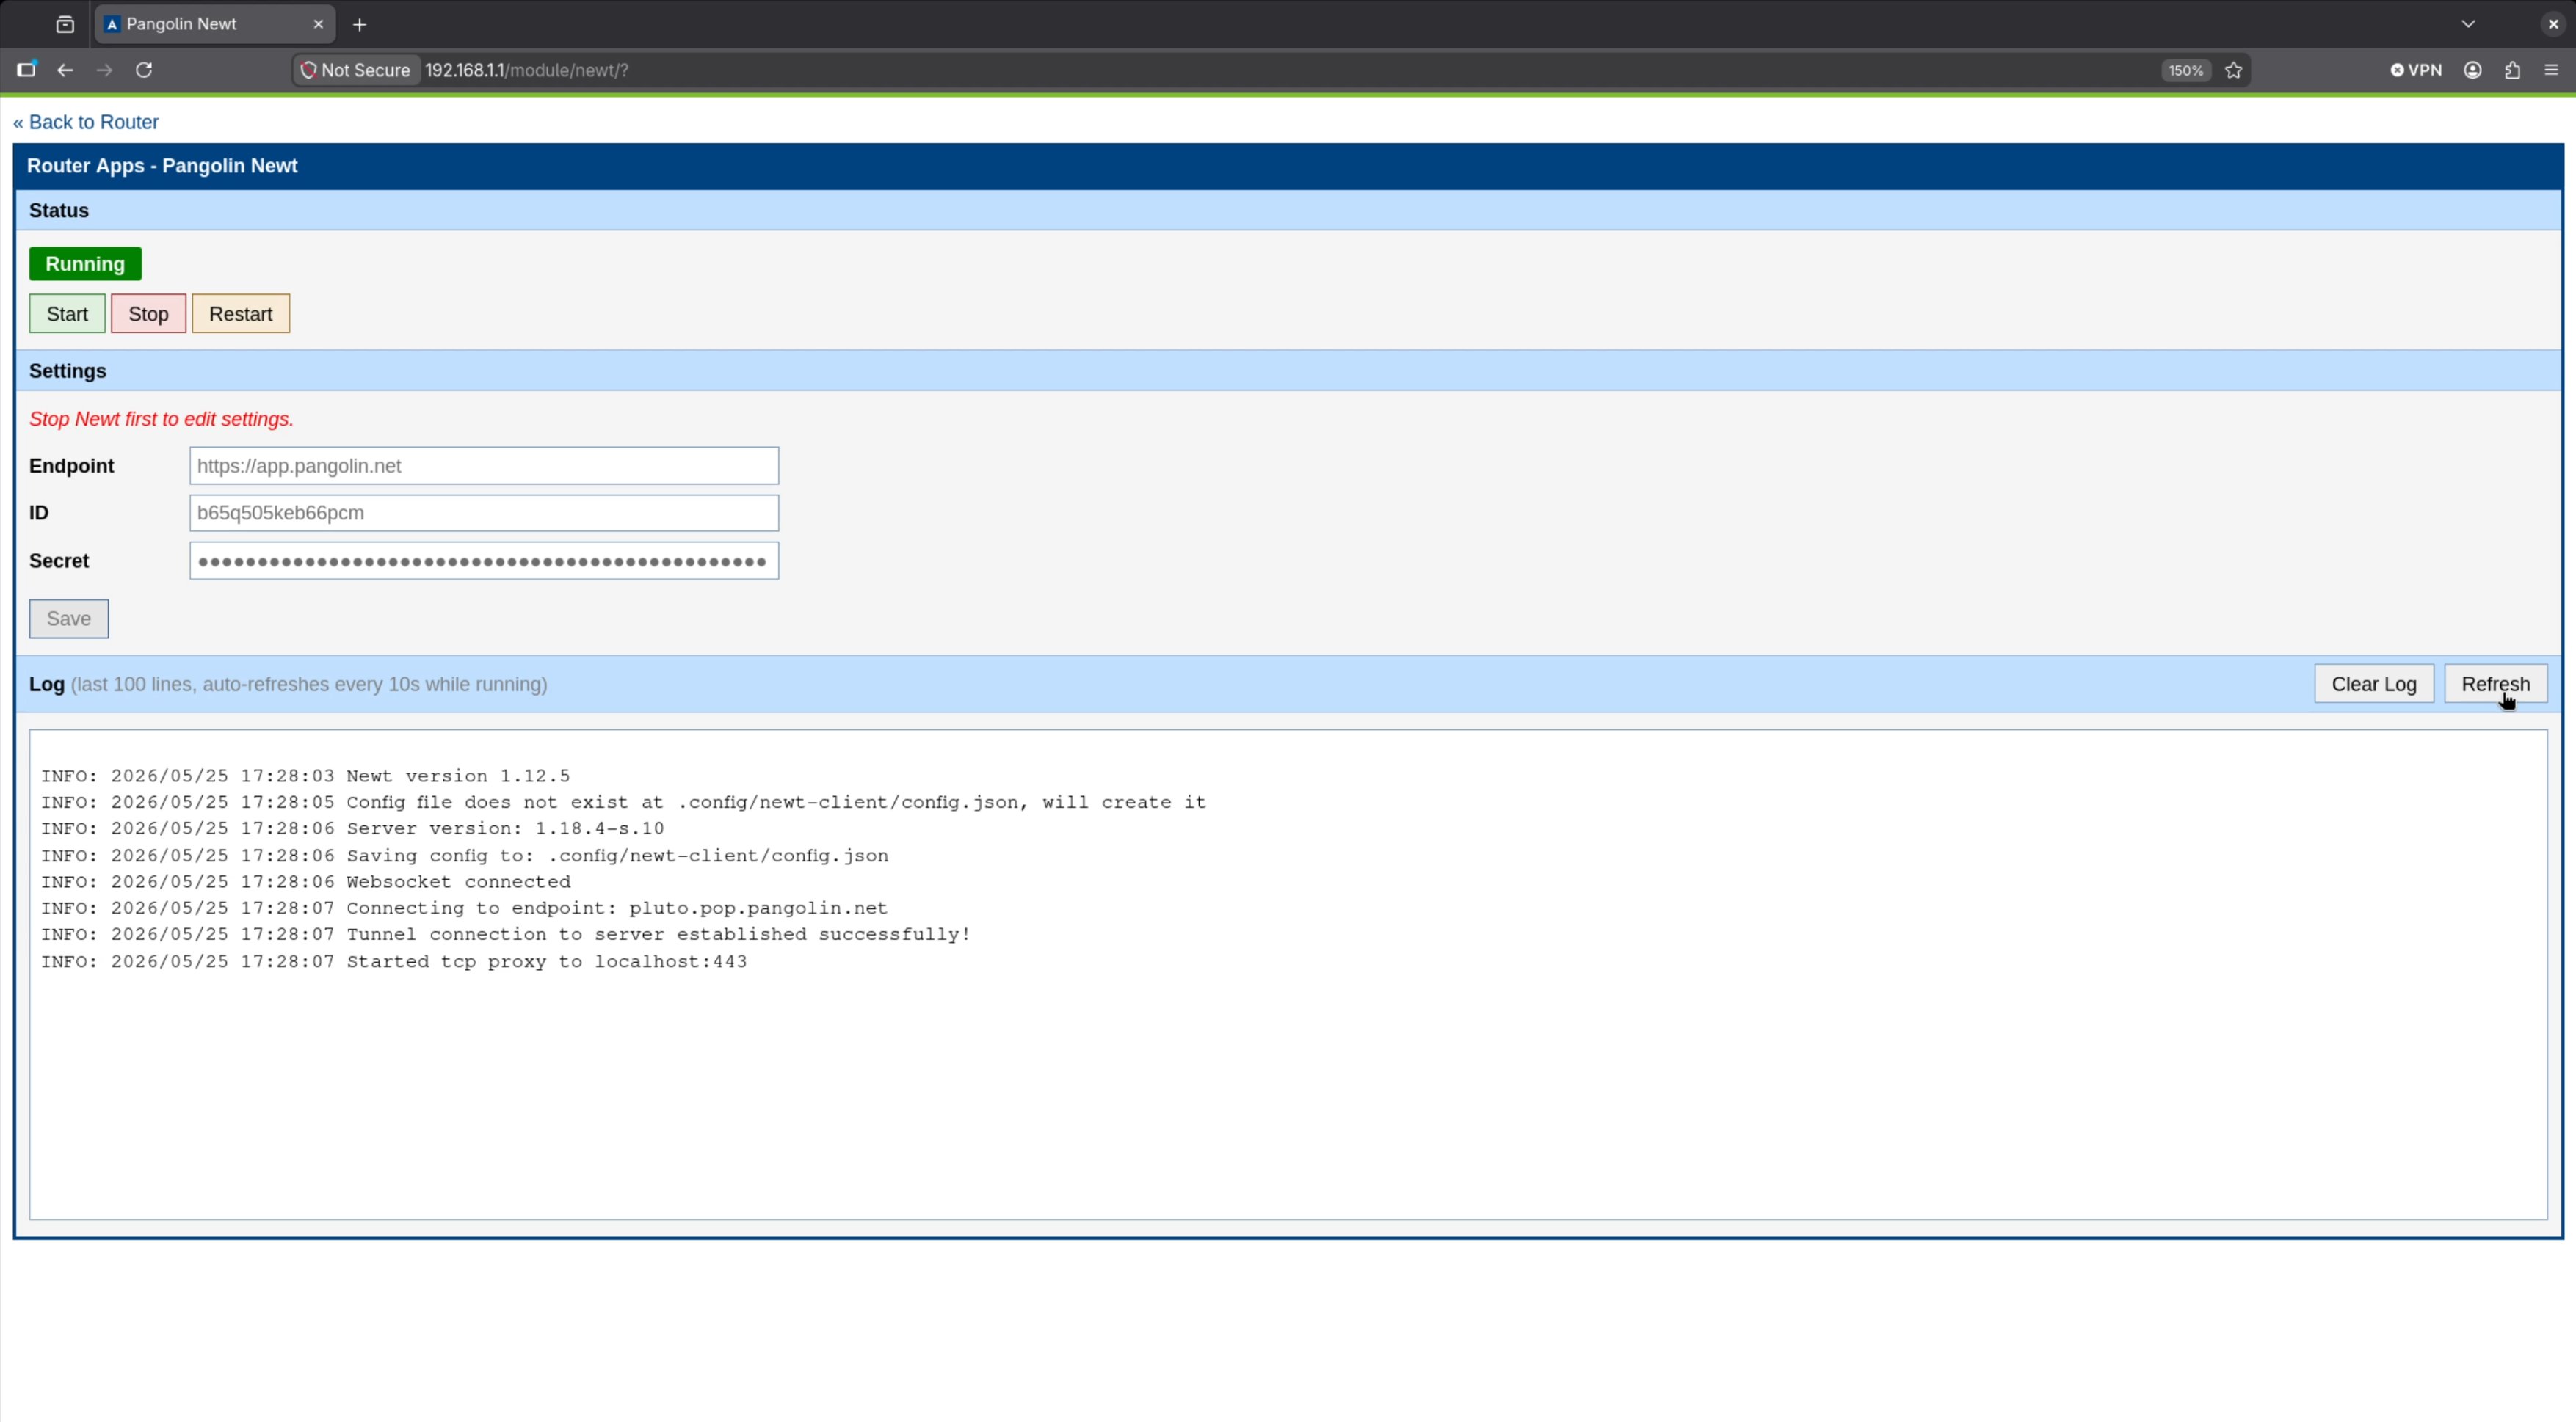Click the Secret password field
Screen dimensions: 2576x1422
coord(484,561)
